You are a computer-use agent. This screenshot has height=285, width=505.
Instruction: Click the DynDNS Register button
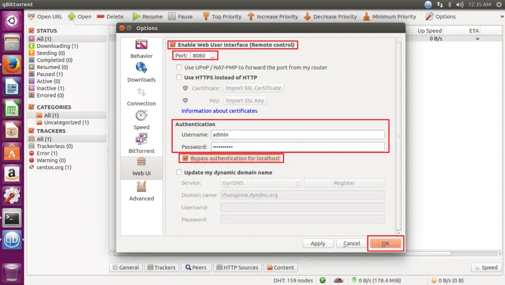click(x=344, y=183)
